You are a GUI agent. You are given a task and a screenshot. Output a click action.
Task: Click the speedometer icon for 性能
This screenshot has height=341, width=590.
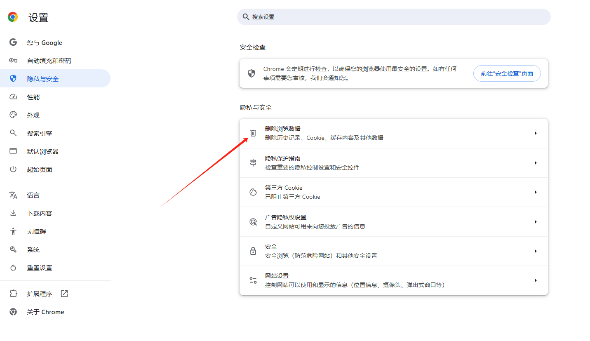(x=13, y=97)
